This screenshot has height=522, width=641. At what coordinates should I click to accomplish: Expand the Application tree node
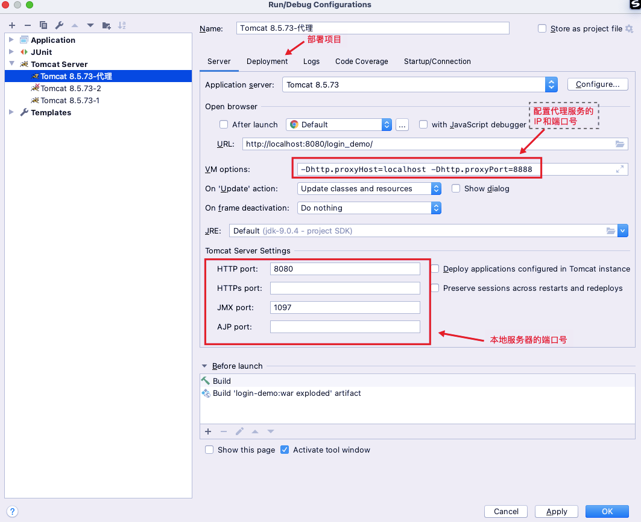tap(11, 40)
